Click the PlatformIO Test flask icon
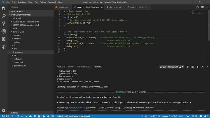The width and height of the screenshot is (210, 118). [x=39, y=116]
